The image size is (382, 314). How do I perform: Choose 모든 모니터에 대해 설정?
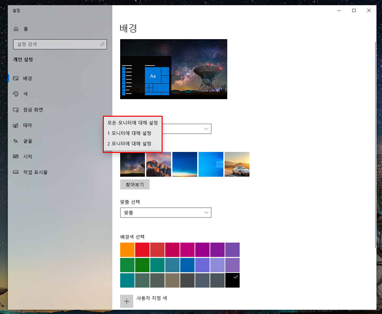[x=133, y=123]
